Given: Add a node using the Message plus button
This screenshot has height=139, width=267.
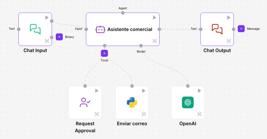Looking at the screenshot, I should coord(241,29).
